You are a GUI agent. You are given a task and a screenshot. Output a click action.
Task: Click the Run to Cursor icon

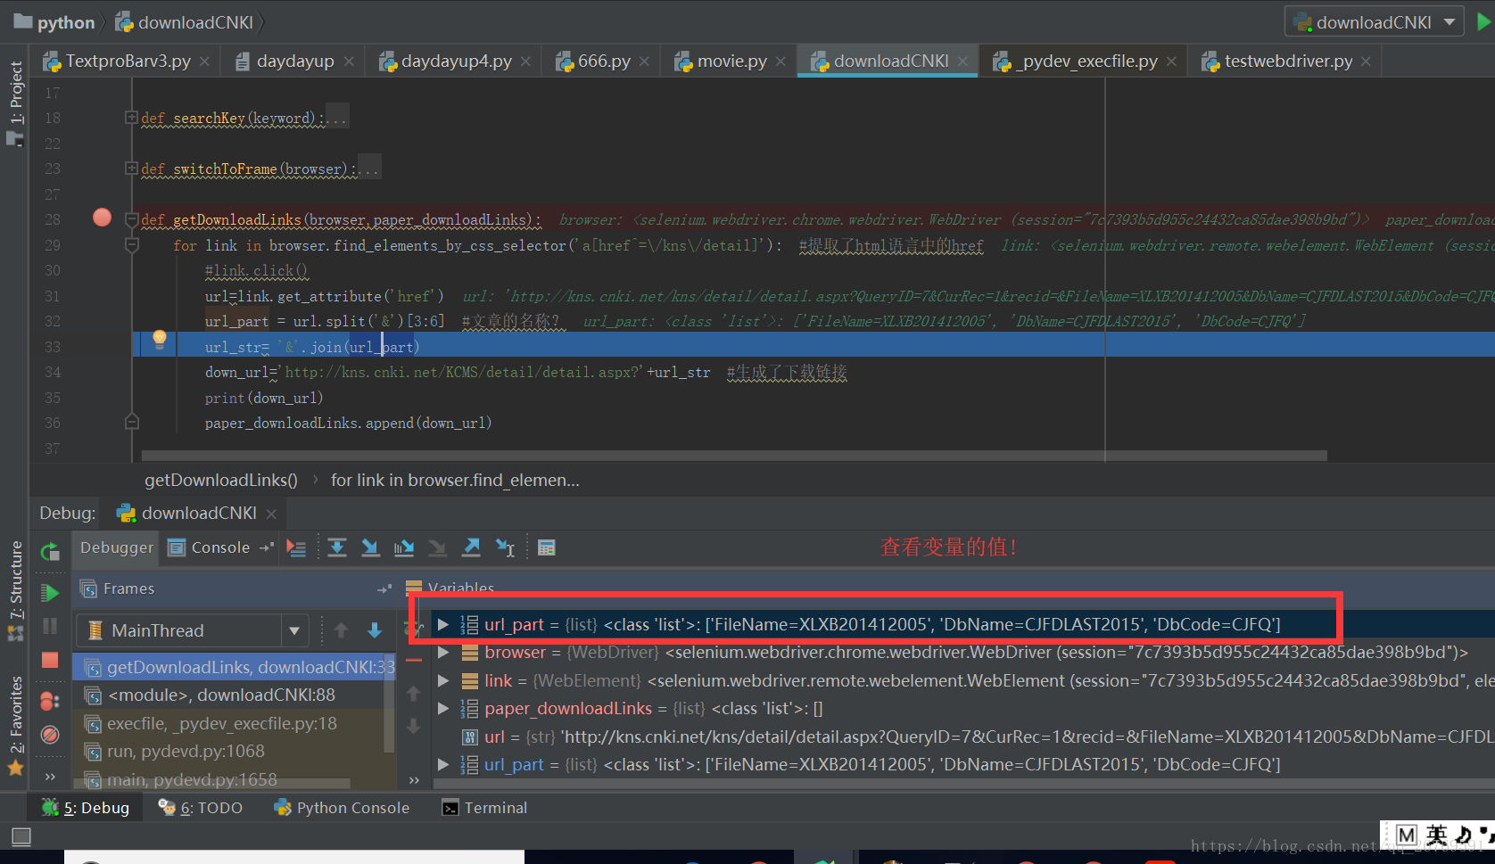click(505, 548)
